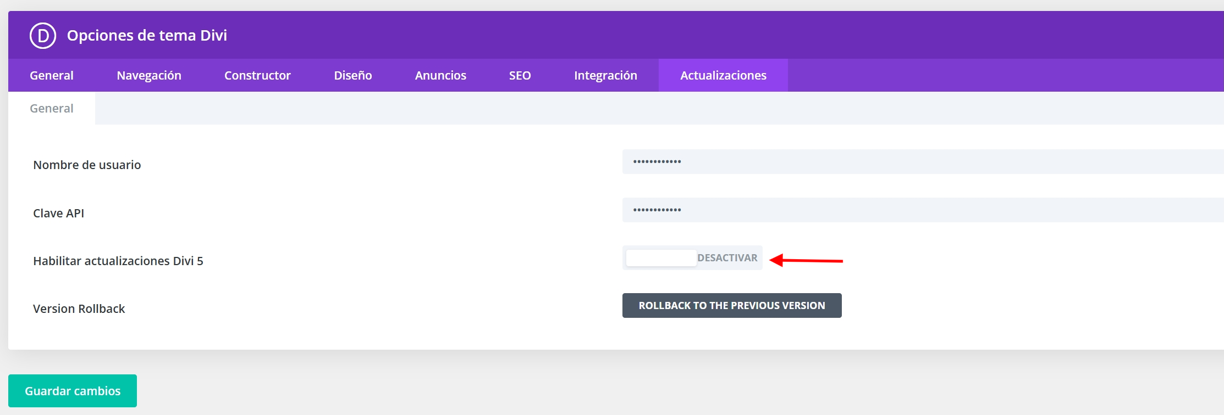Click the gray General sub-tab below navigation
Image resolution: width=1224 pixels, height=415 pixels.
[52, 109]
